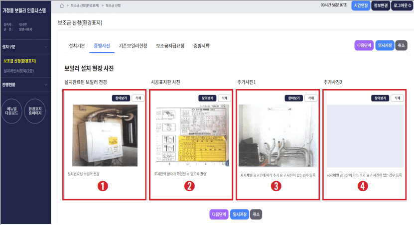
Task: Browse file for 추가사진2
Action: 380,98
